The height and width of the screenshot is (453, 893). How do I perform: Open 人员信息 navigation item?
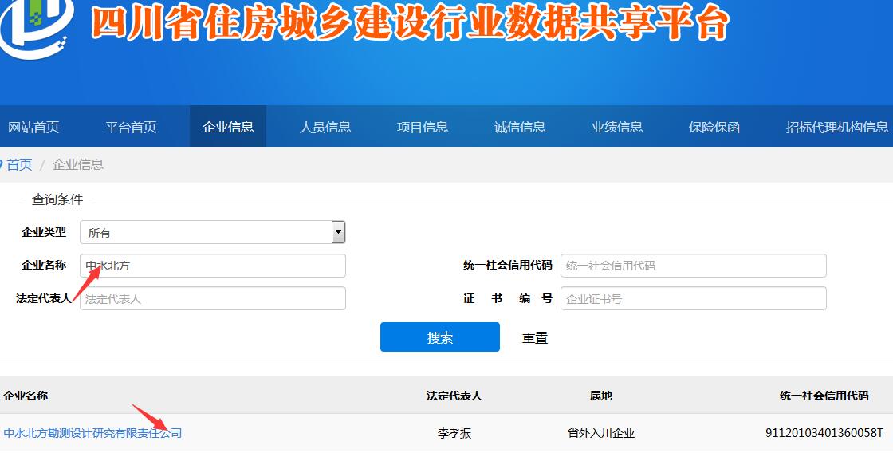point(325,127)
